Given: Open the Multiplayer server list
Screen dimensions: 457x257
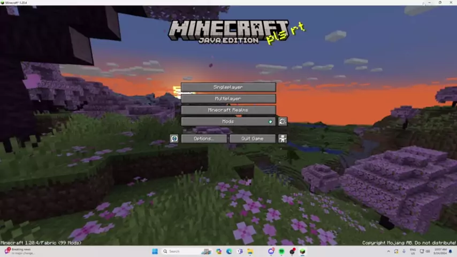Looking at the screenshot, I should [x=228, y=99].
